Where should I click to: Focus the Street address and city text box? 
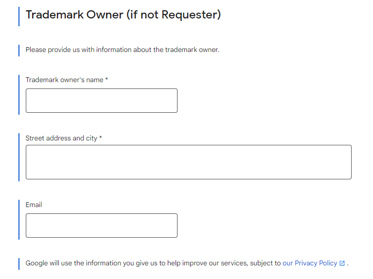pos(188,162)
